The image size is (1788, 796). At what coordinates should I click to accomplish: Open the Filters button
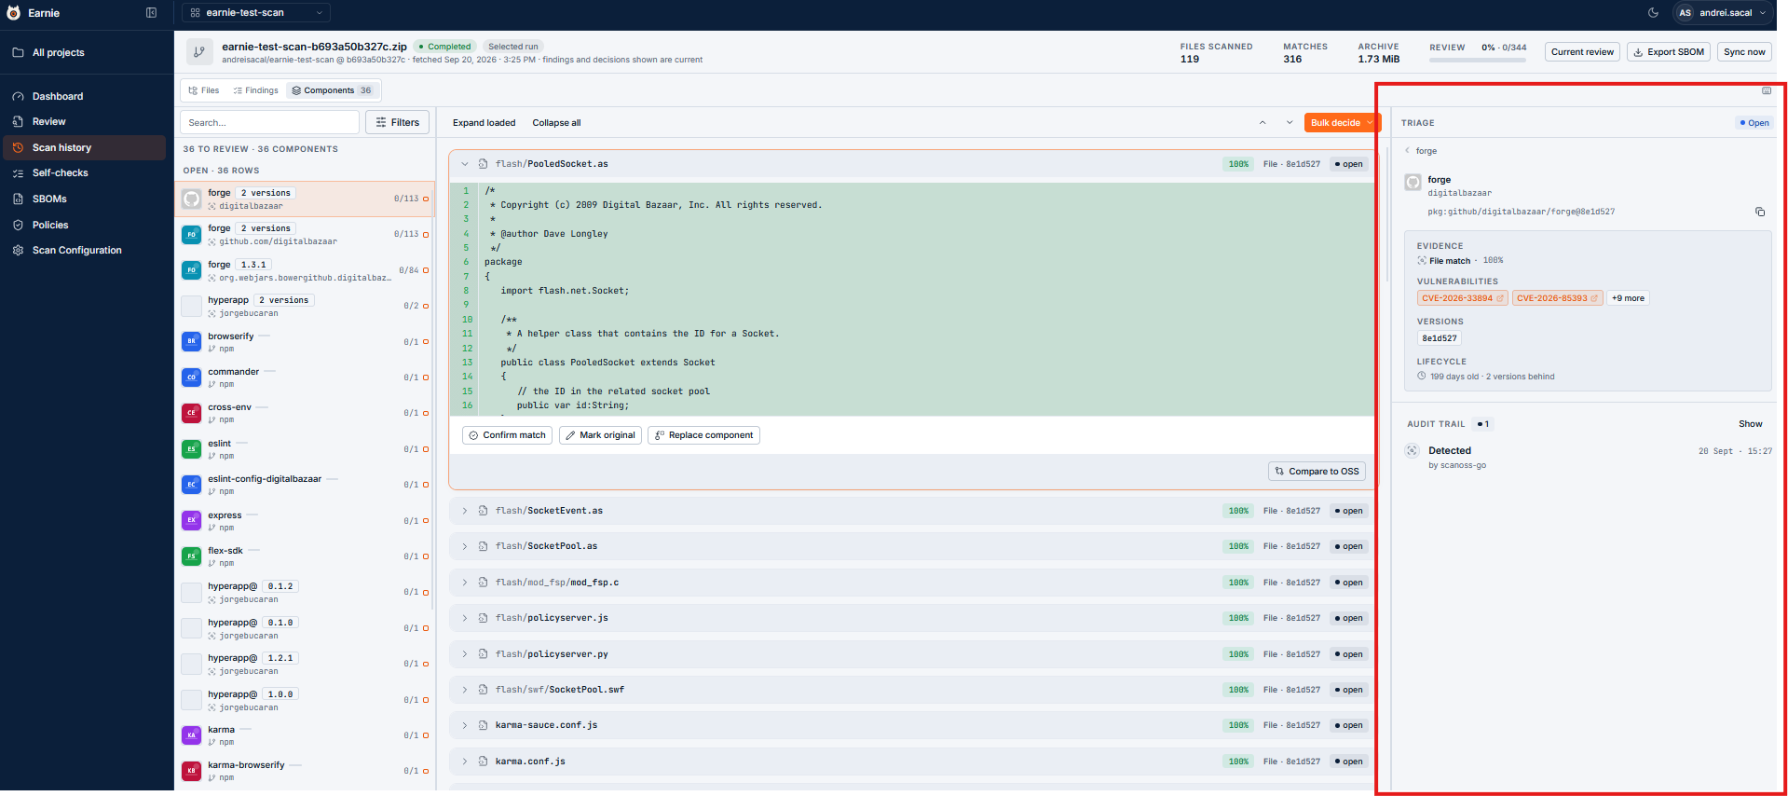pyautogui.click(x=398, y=122)
